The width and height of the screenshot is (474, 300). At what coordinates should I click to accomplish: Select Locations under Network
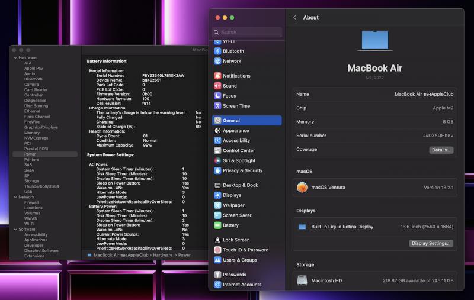[x=33, y=208]
